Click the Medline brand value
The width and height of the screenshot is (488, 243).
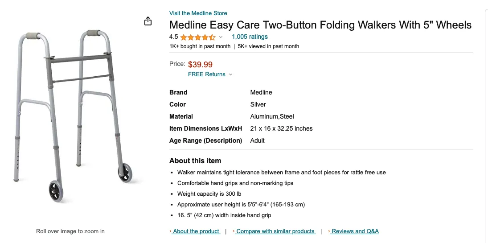[x=261, y=92]
